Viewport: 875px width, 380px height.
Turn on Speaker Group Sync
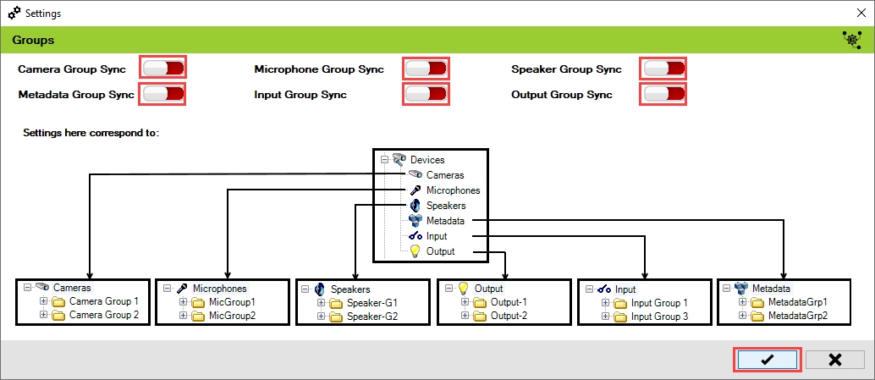pyautogui.click(x=663, y=69)
